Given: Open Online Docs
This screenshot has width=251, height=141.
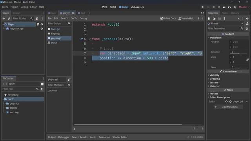Looking at the screenshot, I should pyautogui.click(x=168, y=18).
